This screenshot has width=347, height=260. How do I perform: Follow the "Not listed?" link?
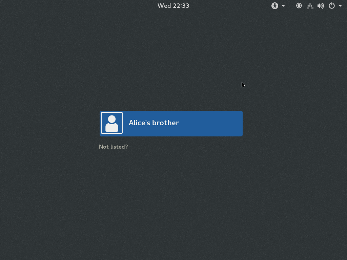coord(113,147)
